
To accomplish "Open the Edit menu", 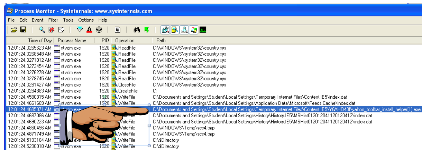I will (x=23, y=20).
